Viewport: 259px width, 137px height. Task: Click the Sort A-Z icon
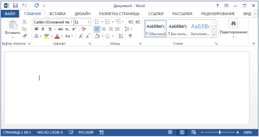coord(121,36)
